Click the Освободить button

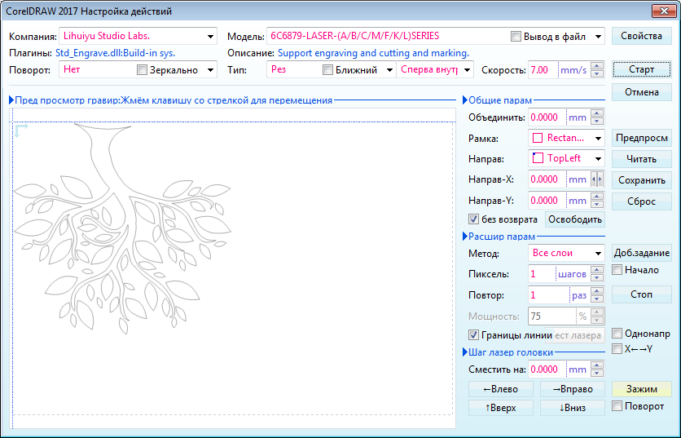pos(574,219)
